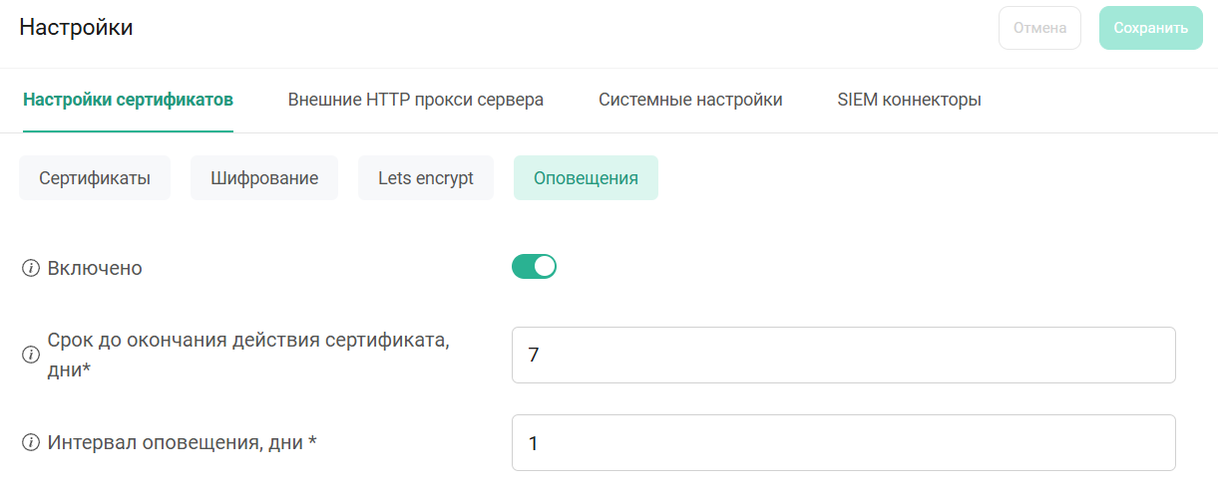The image size is (1218, 490).
Task: Select the Оповещения sub-tab
Action: (586, 178)
